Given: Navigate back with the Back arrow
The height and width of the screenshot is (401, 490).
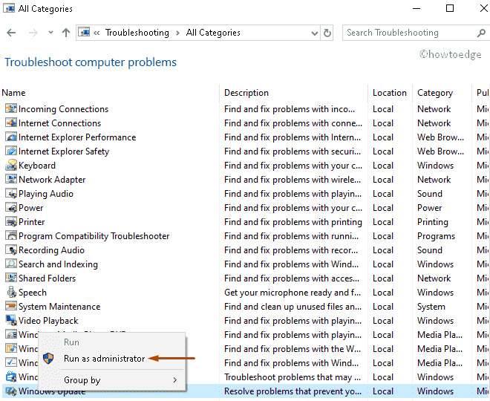Looking at the screenshot, I should click(x=11, y=33).
